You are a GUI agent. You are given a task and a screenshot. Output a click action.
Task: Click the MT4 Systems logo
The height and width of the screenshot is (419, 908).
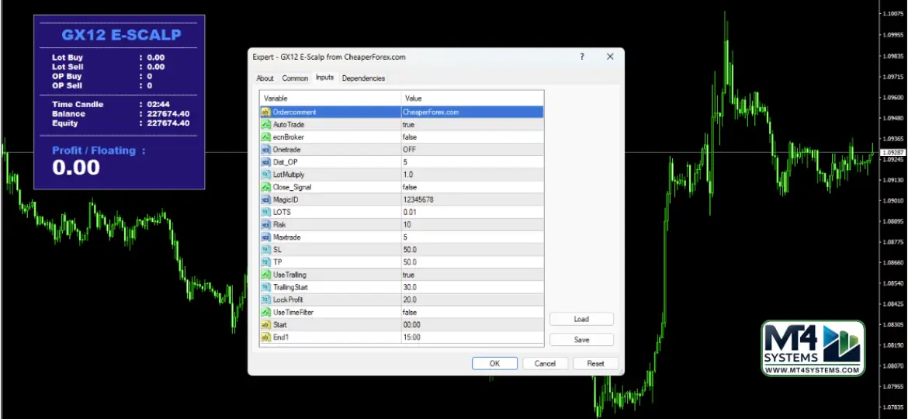pyautogui.click(x=813, y=349)
